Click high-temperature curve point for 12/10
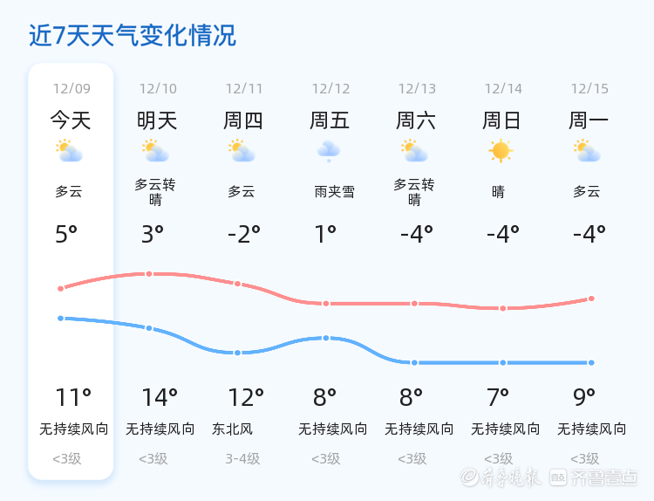This screenshot has width=654, height=501. (x=149, y=274)
